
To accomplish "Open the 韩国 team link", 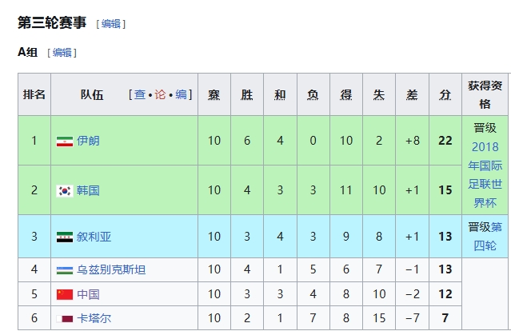I will (89, 190).
